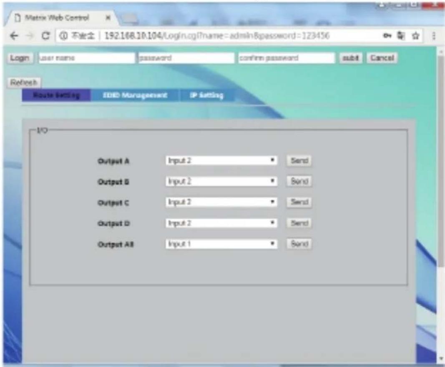This screenshot has width=445, height=367.
Task: Expand the Output C input dropdown
Action: click(221, 202)
